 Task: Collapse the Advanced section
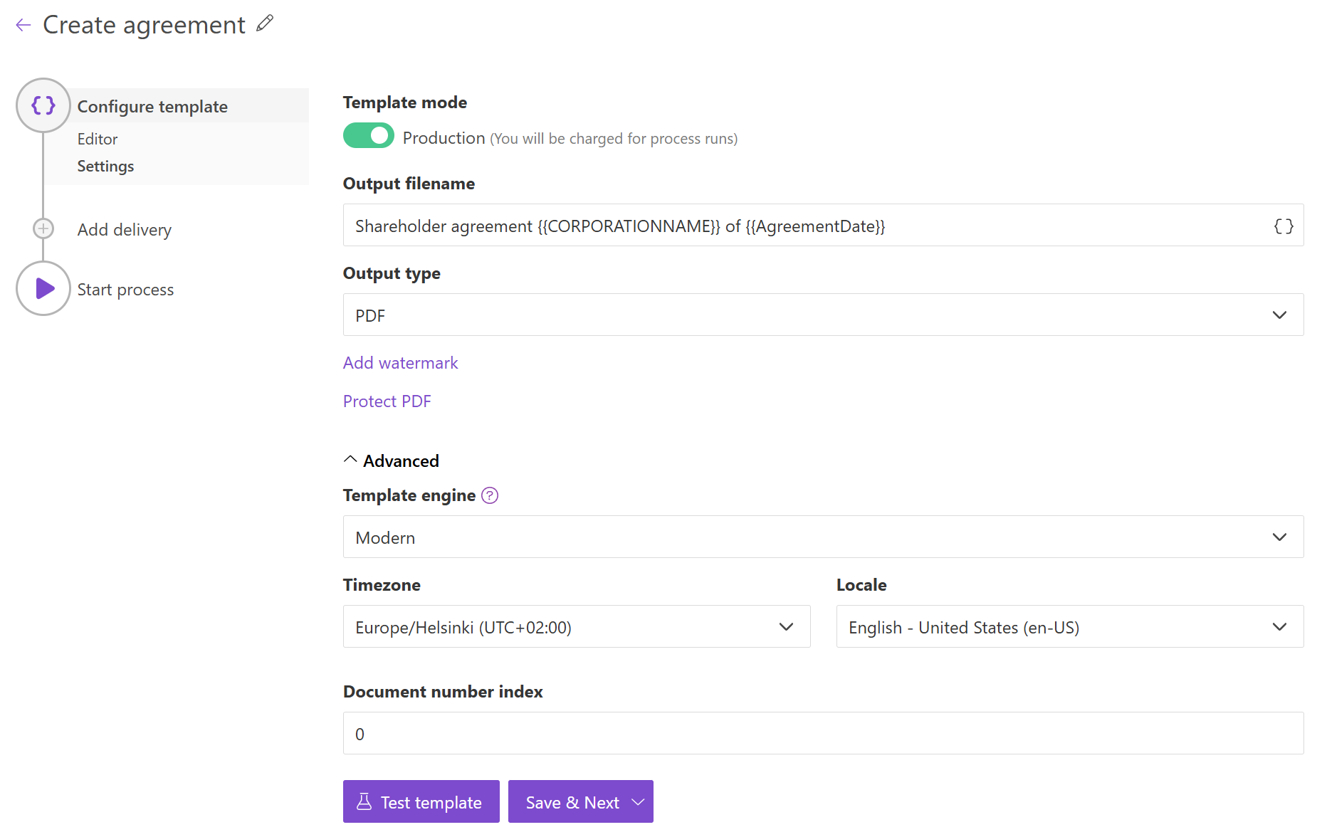350,459
